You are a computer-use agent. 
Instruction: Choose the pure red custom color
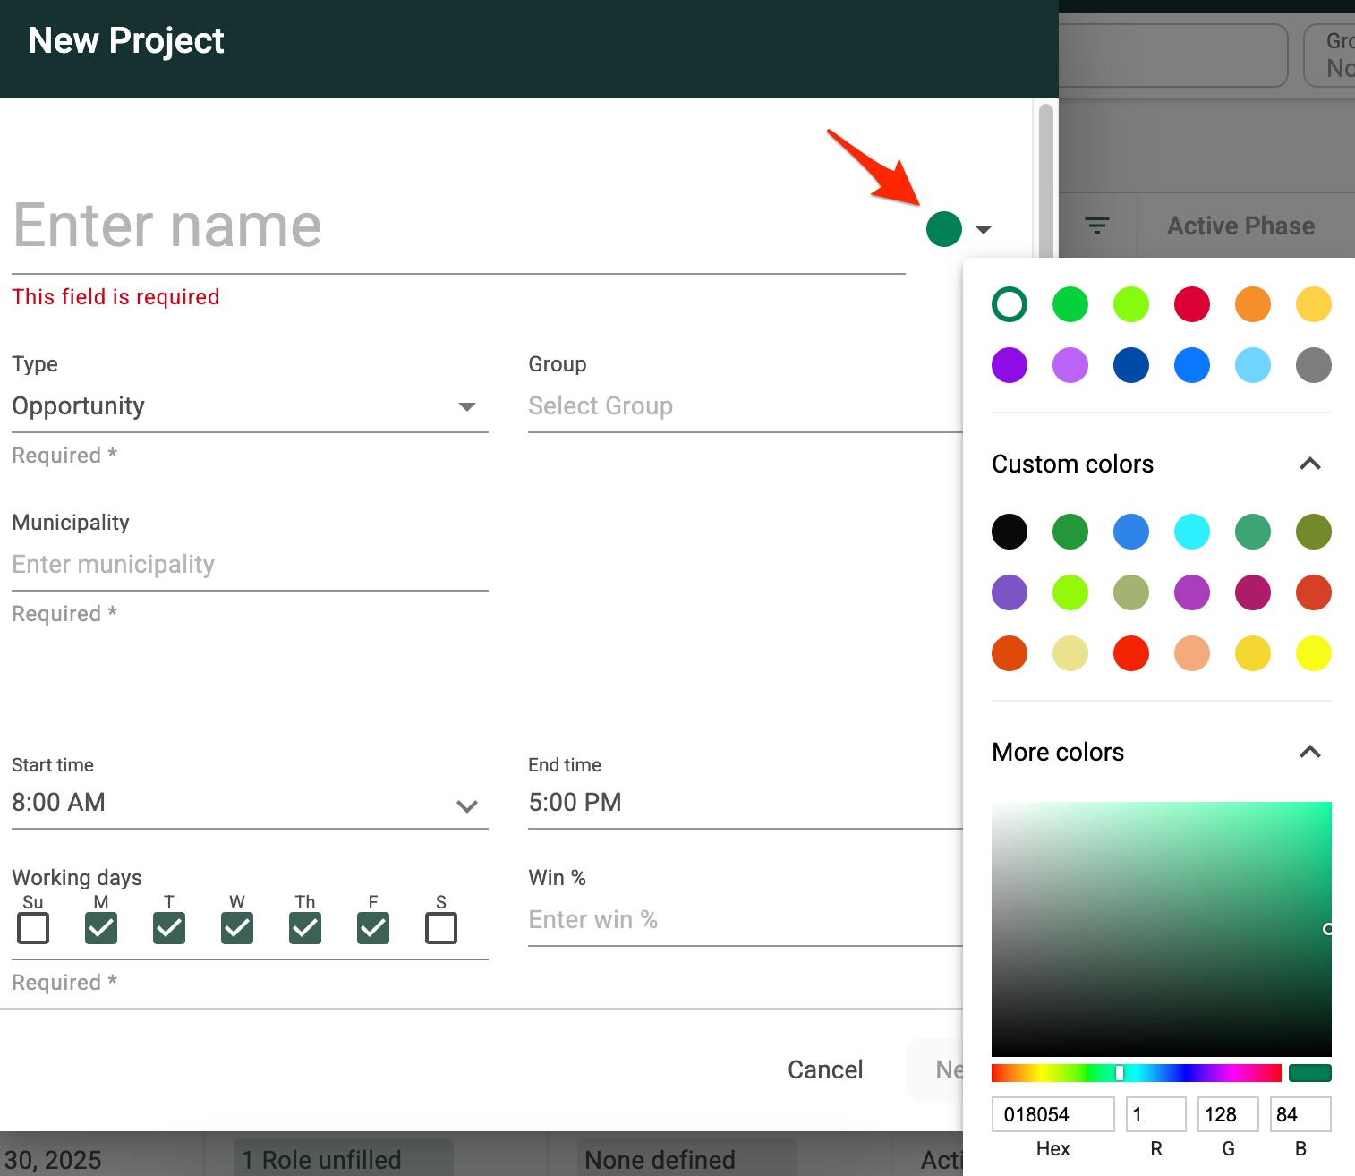click(1131, 653)
